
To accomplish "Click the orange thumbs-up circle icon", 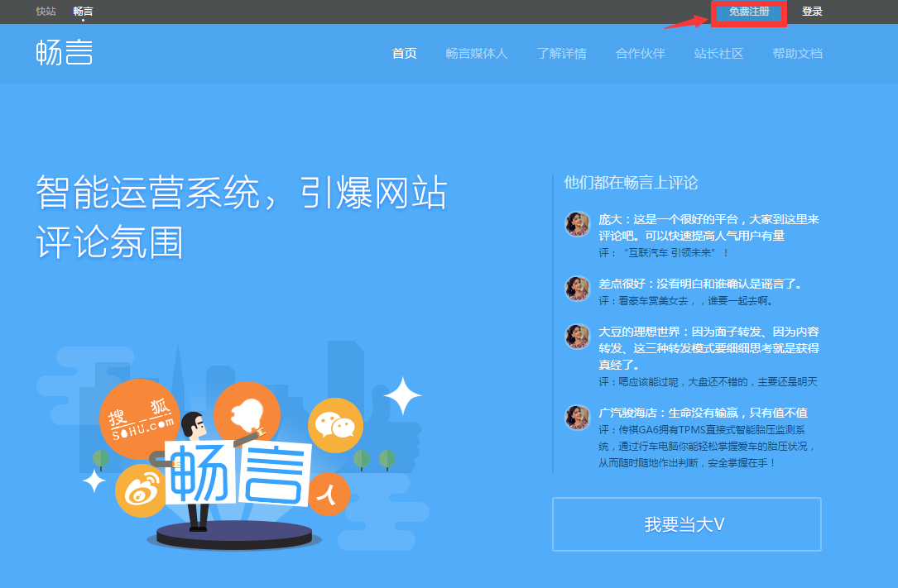I will [x=247, y=414].
